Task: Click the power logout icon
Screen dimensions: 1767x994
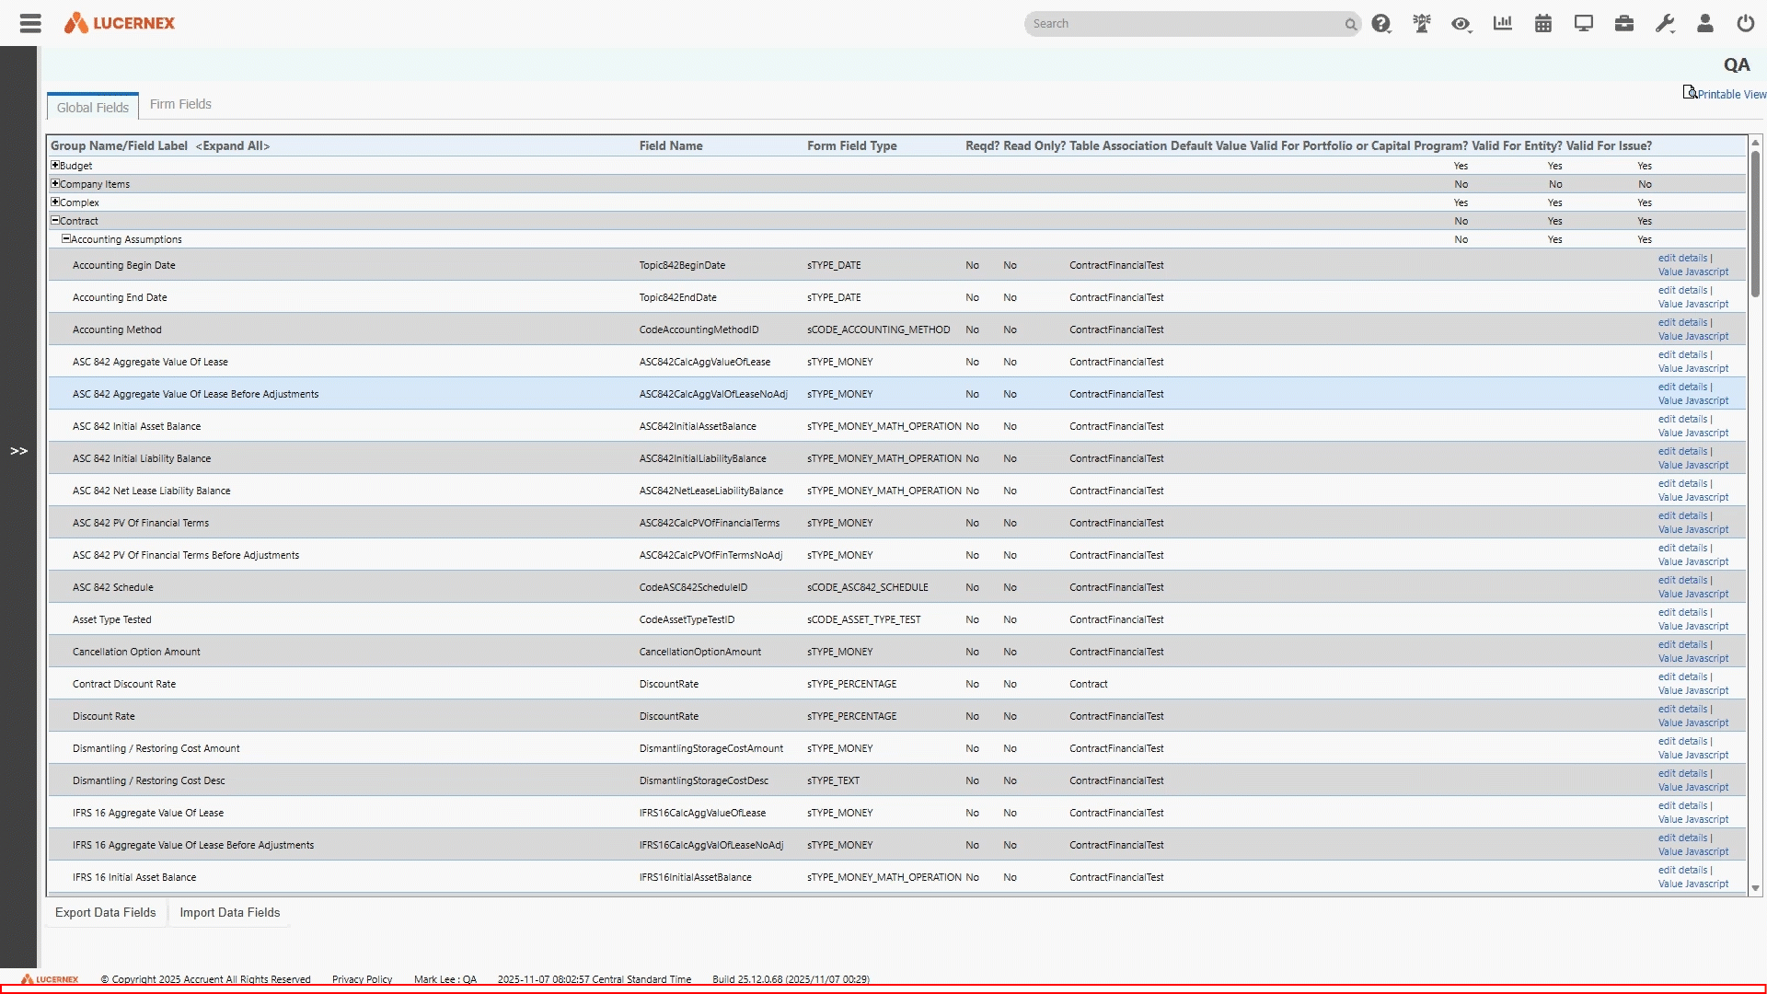Action: pyautogui.click(x=1746, y=24)
